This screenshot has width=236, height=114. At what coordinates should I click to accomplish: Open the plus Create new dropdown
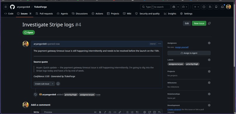196,7
